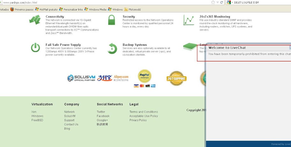This screenshot has width=291, height=147.
Task: Click the Connectivity heading
Action: [x=55, y=17]
